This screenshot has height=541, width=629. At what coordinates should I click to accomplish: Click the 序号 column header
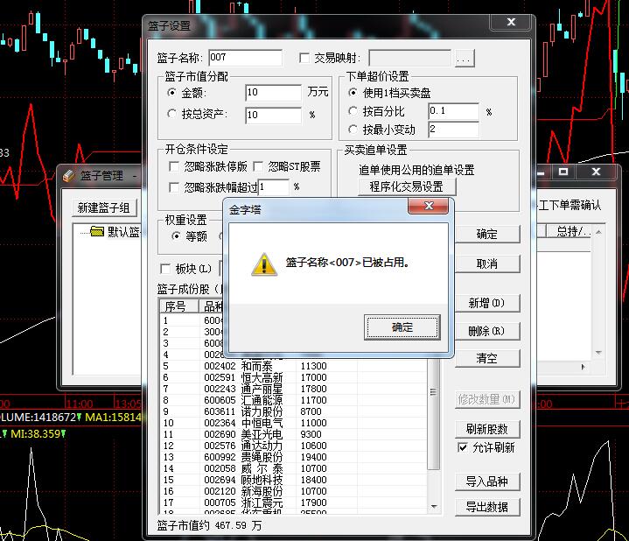(175, 306)
